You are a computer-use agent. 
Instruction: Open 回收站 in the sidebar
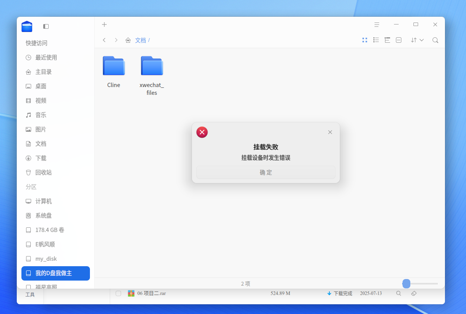coord(56,173)
